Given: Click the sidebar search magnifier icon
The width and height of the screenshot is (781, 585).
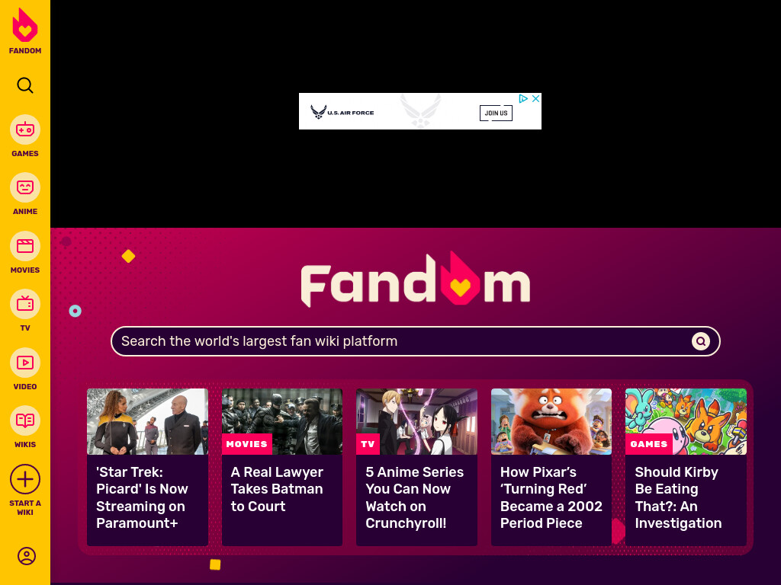Looking at the screenshot, I should [x=25, y=85].
